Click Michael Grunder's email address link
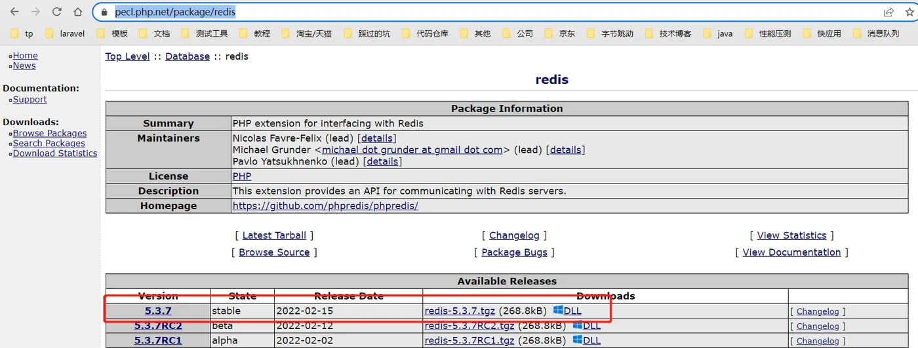The image size is (918, 348). [x=412, y=149]
